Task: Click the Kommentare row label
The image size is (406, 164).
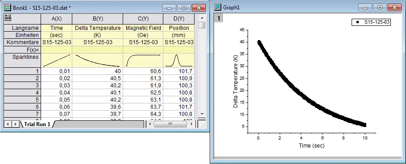Action: click(x=22, y=42)
